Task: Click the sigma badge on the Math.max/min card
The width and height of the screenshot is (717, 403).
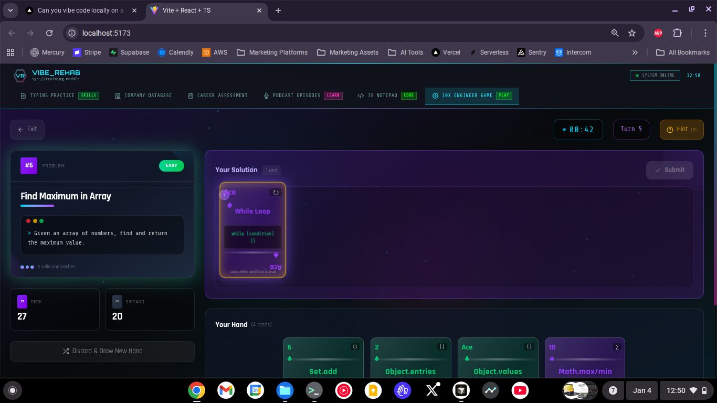Action: pyautogui.click(x=616, y=347)
